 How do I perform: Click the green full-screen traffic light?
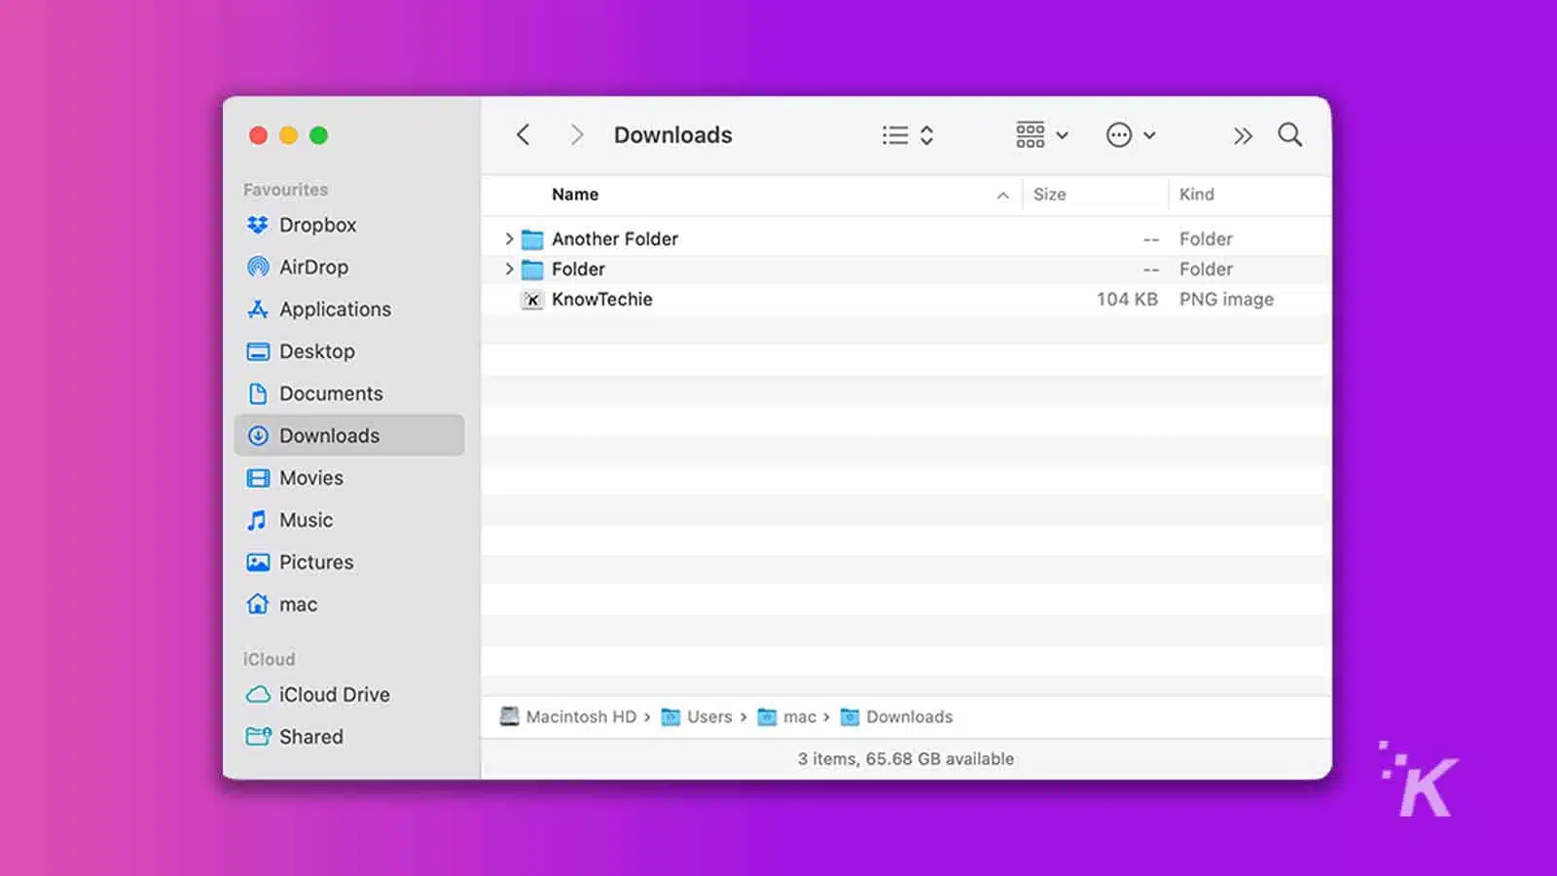click(x=319, y=135)
